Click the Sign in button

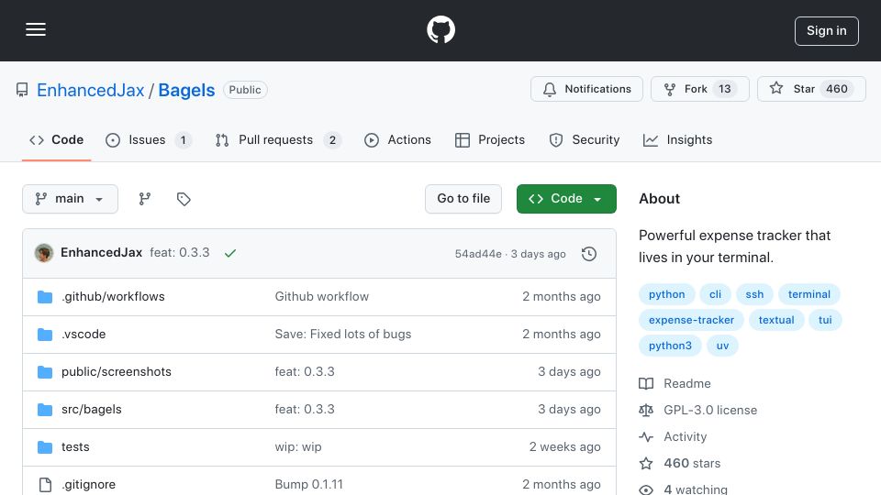pyautogui.click(x=827, y=31)
